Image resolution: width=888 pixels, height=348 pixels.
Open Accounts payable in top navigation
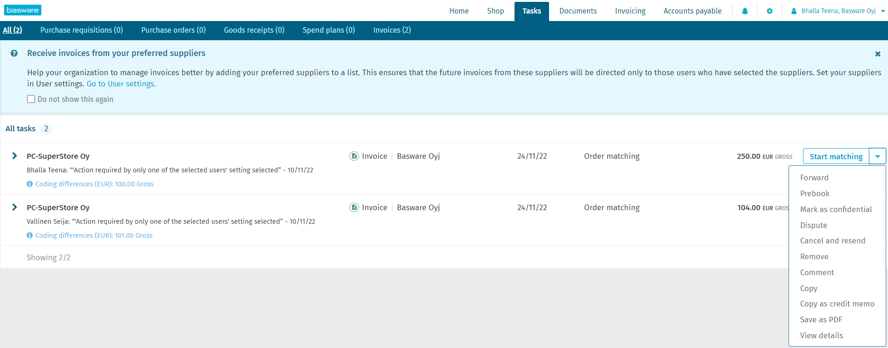(692, 11)
